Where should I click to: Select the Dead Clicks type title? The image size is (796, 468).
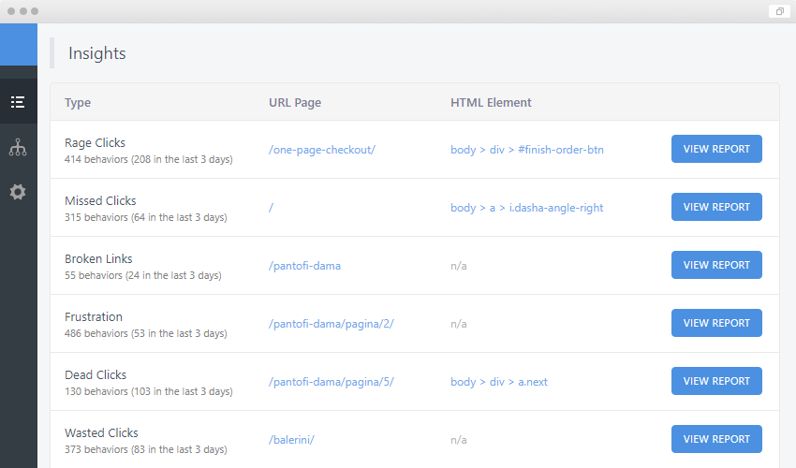pos(96,374)
